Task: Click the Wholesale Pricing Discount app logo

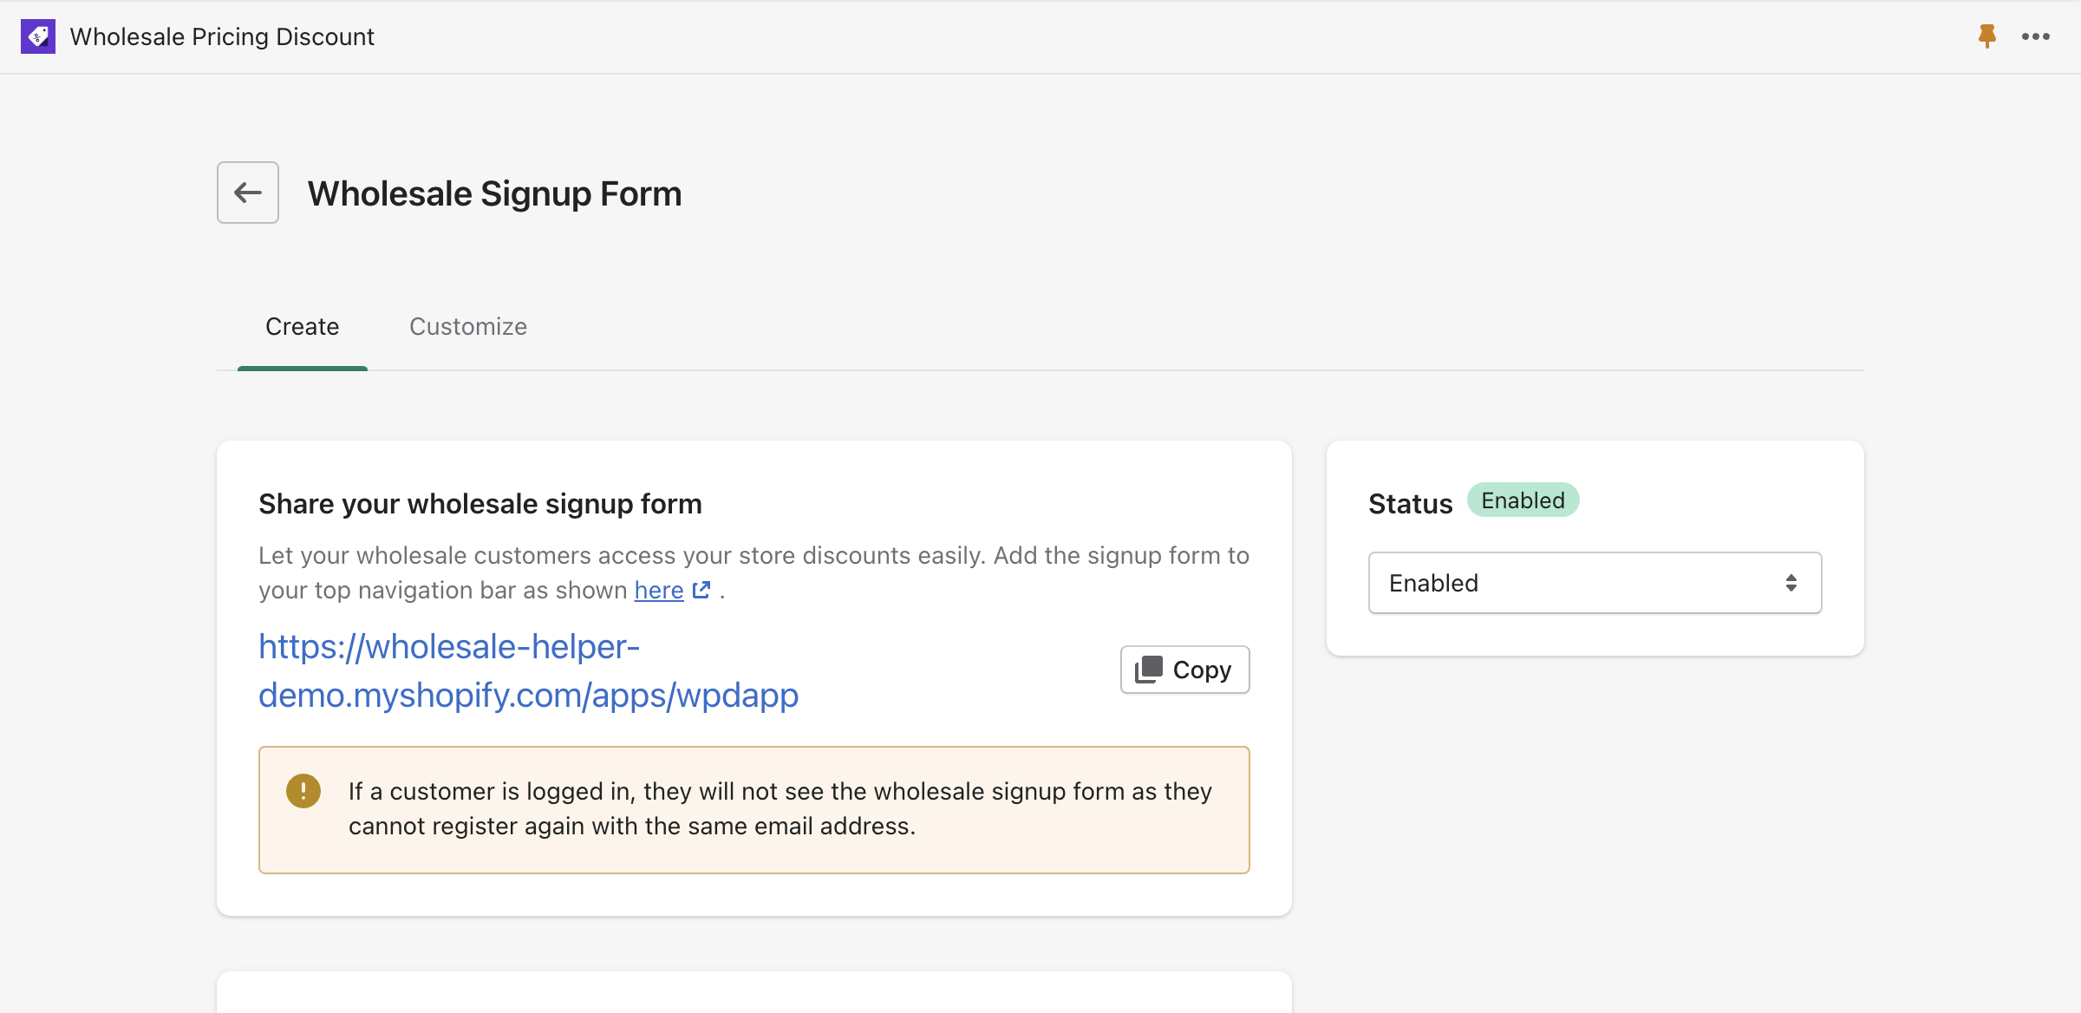Action: click(x=38, y=36)
